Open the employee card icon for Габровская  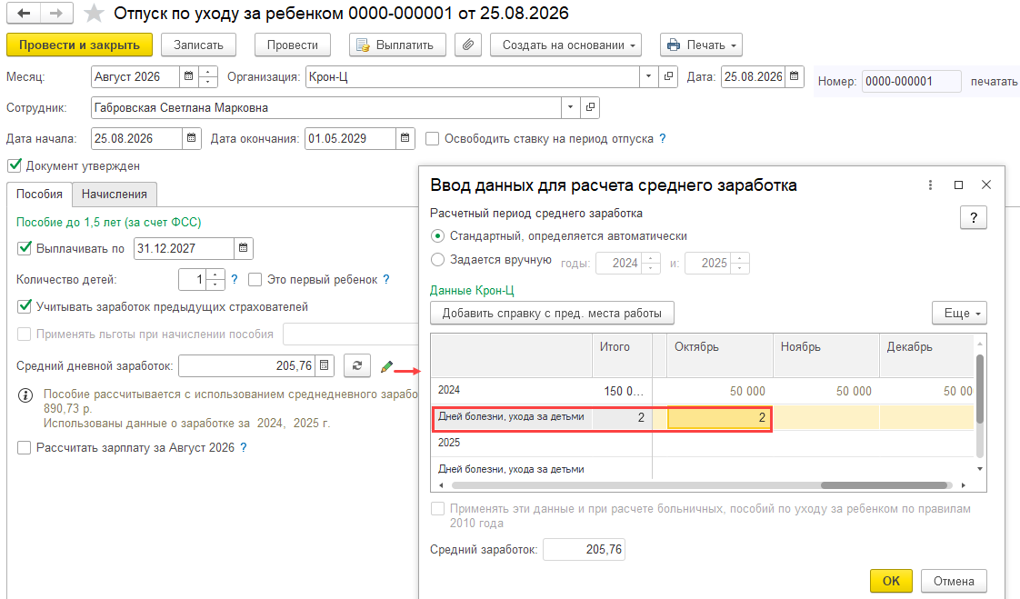pos(590,107)
